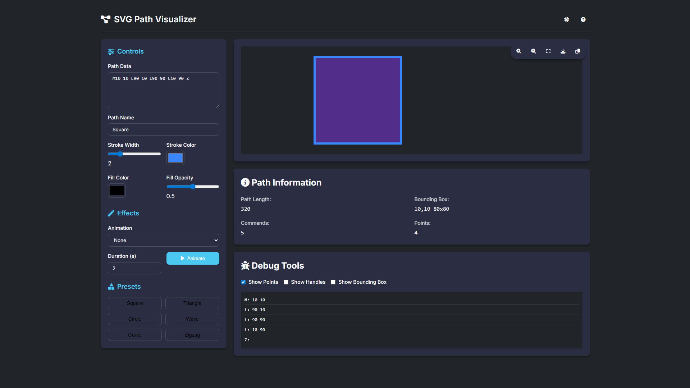This screenshot has width=690, height=388.
Task: Click the Animate button
Action: (x=193, y=258)
